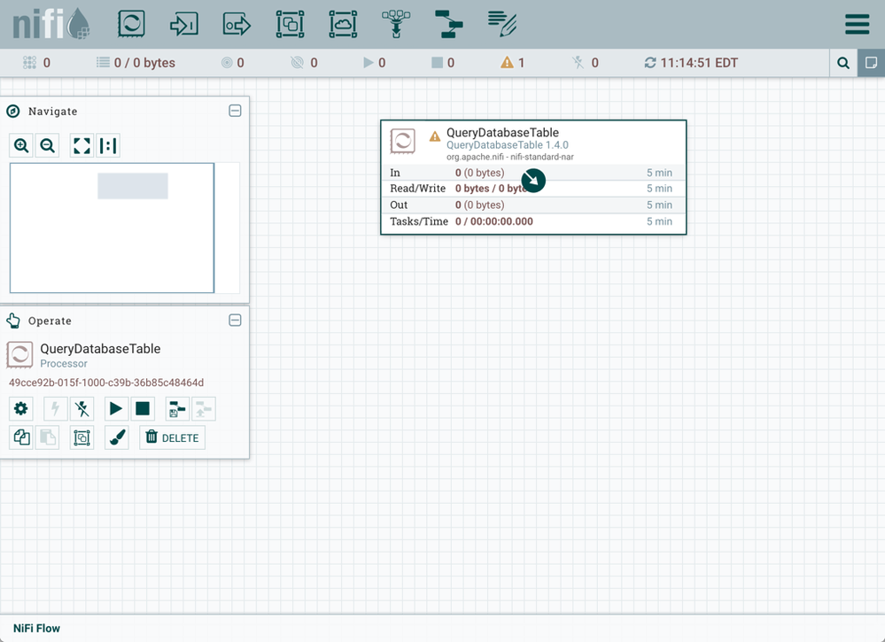Select the Processor component icon in toolbar
This screenshot has width=885, height=642.
click(131, 24)
